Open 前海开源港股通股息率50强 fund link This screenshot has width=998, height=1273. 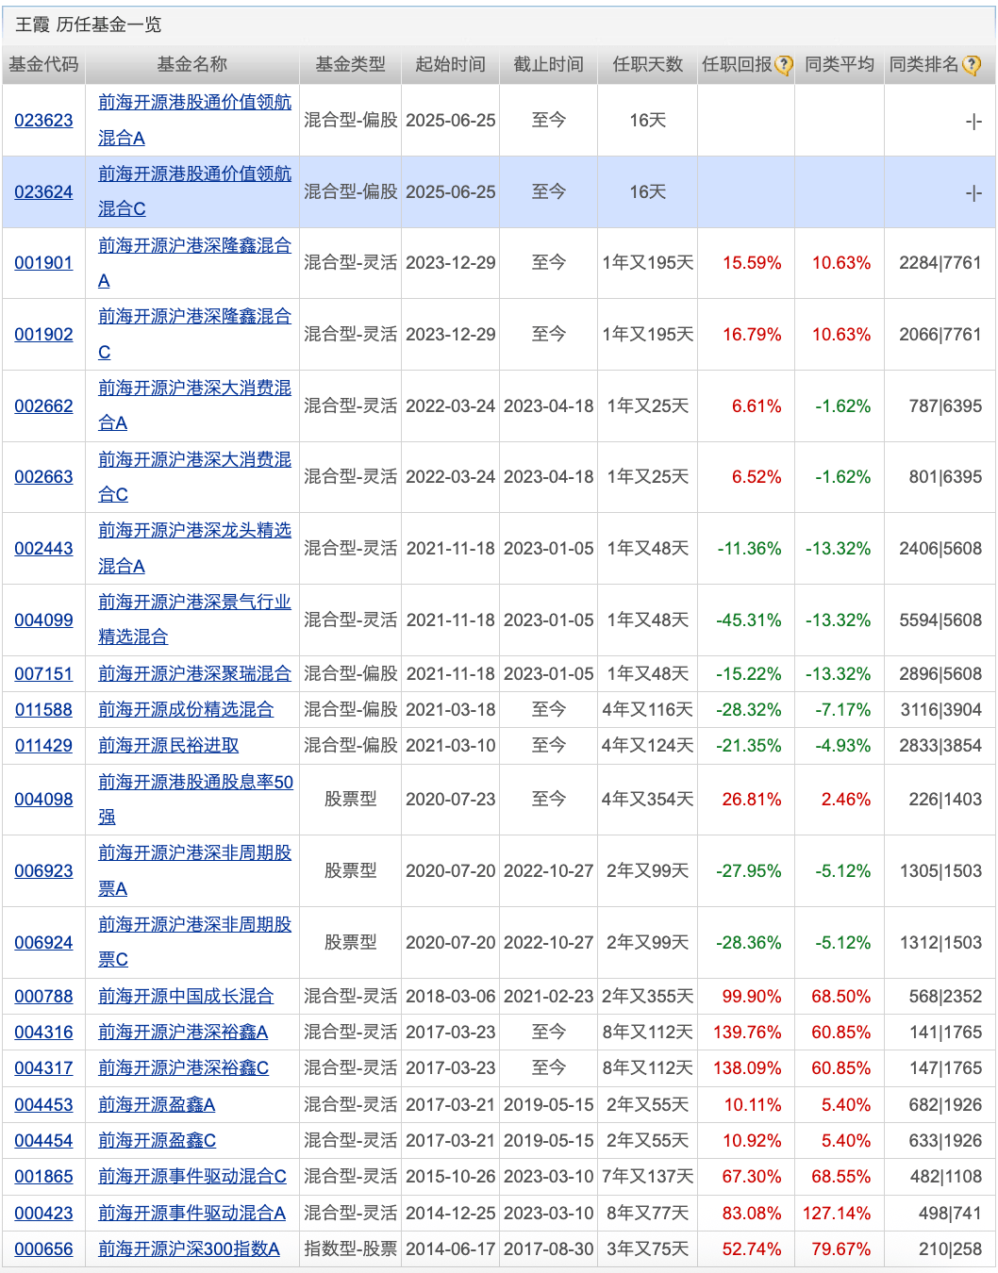[x=195, y=799]
